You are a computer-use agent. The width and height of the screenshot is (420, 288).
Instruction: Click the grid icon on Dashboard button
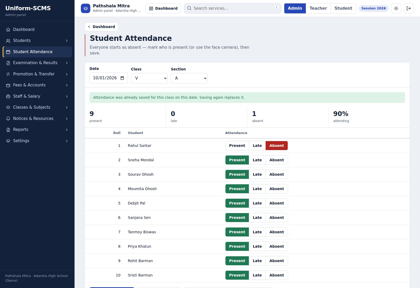[x=151, y=8]
